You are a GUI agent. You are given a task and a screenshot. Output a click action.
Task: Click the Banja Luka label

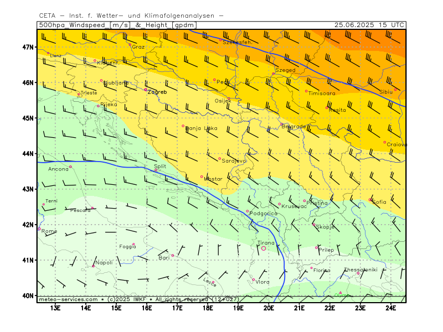tap(202, 128)
